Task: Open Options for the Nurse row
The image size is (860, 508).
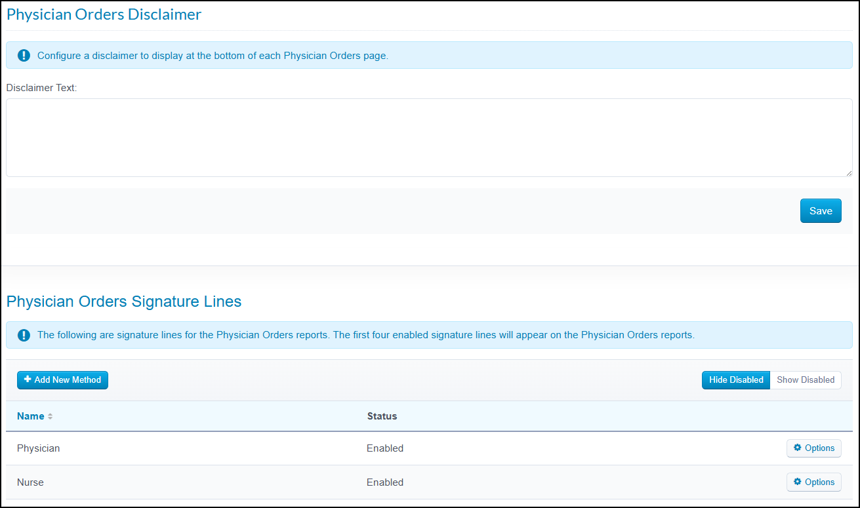Action: click(x=813, y=482)
